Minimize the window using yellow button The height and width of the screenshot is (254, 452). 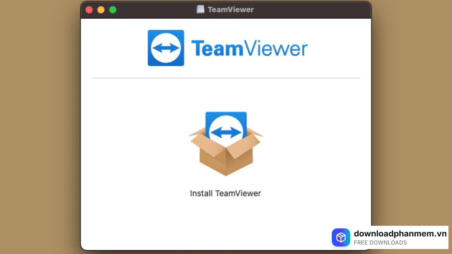101,10
